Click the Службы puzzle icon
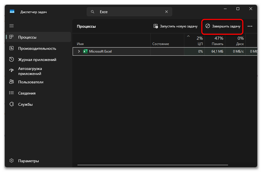 pyautogui.click(x=12, y=104)
